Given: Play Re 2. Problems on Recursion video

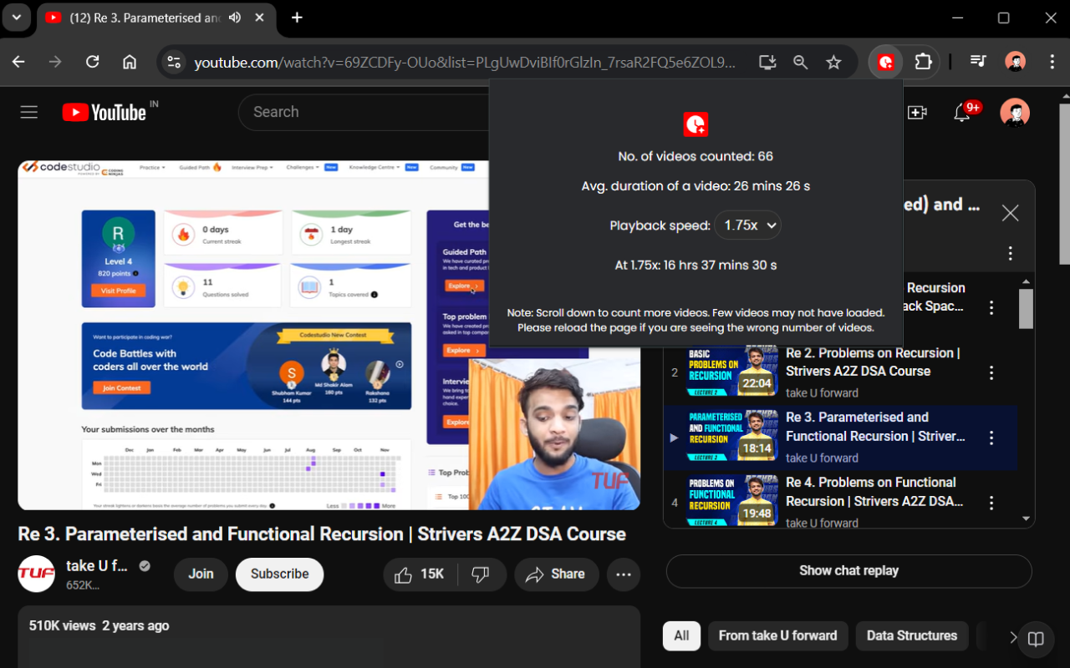Looking at the screenshot, I should (x=873, y=362).
